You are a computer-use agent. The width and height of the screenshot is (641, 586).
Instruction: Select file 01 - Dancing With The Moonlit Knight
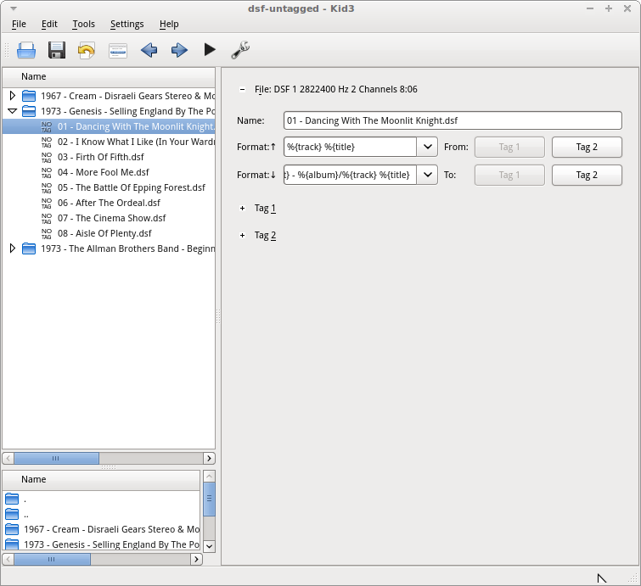(x=109, y=126)
